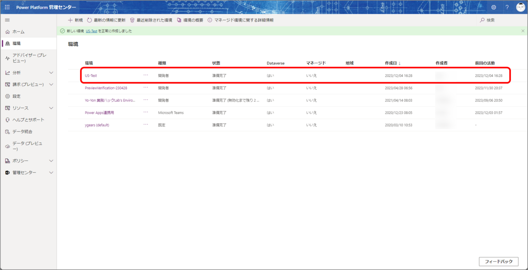Click 2023/04/28 06:56 created date cell
The width and height of the screenshot is (528, 270).
[x=399, y=88]
